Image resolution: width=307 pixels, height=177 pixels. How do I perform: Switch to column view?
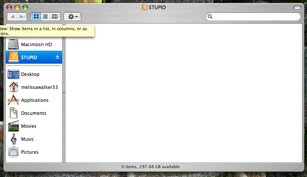click(55, 16)
